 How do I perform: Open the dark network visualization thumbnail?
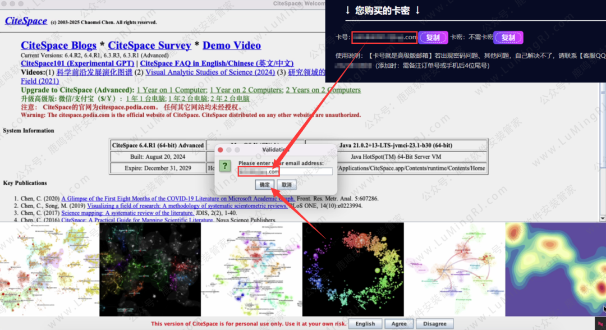coord(150,269)
